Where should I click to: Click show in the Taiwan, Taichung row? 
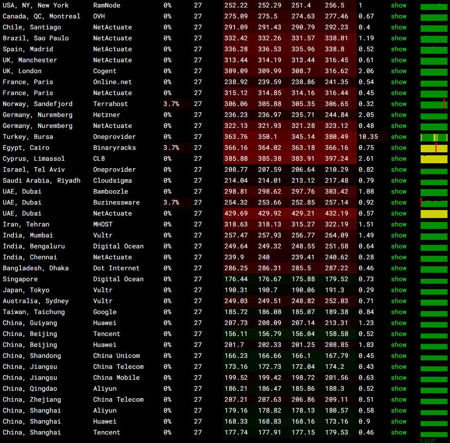click(x=399, y=312)
